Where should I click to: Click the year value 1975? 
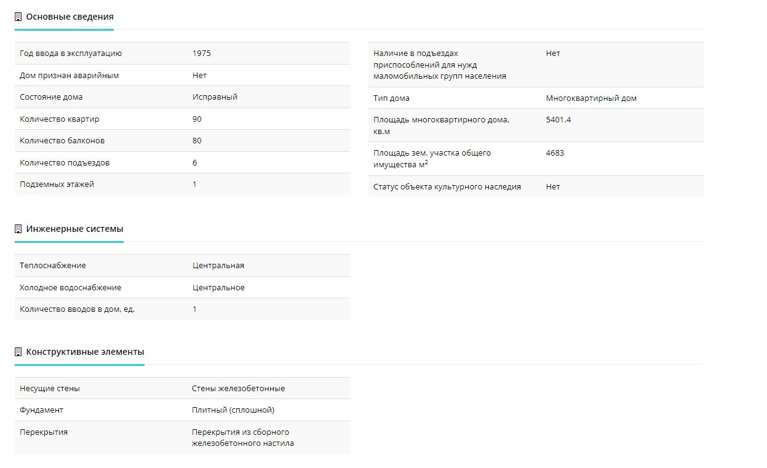point(201,54)
